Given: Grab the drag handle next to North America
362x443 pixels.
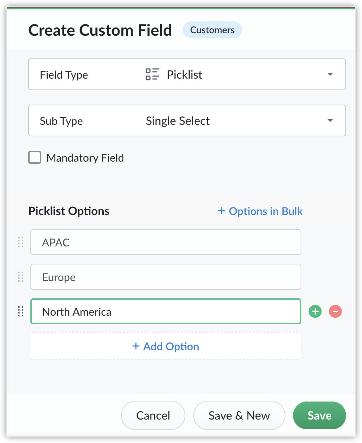Looking at the screenshot, I should (21, 311).
